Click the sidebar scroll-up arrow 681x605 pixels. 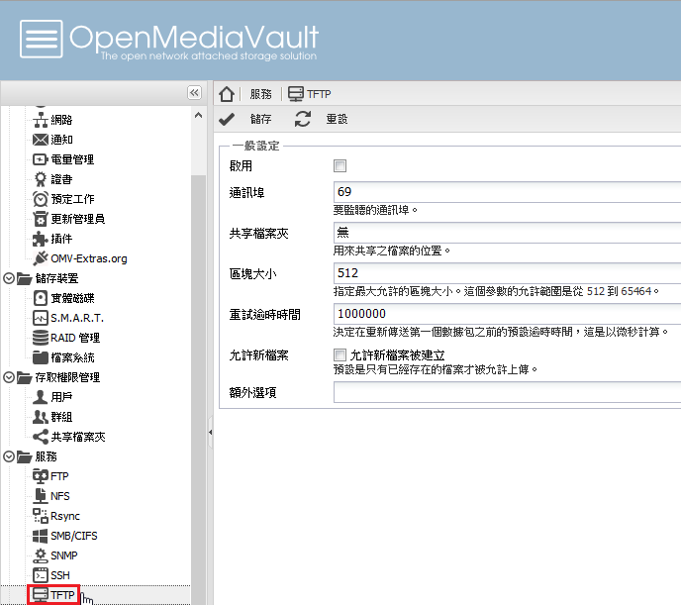pyautogui.click(x=199, y=115)
